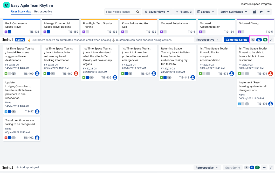Open the Layout dropdown
The image size is (275, 173).
coord(205,12)
